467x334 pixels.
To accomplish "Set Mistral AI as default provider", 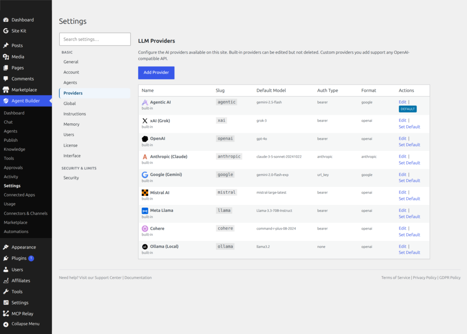I will pos(409,199).
